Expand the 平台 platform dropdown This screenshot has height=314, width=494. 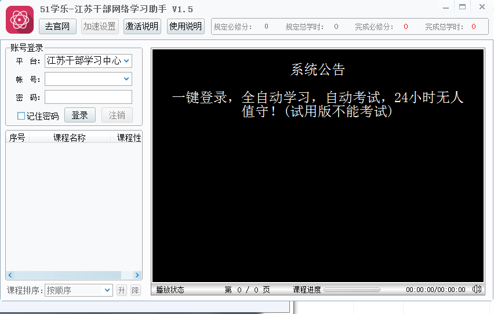(126, 61)
